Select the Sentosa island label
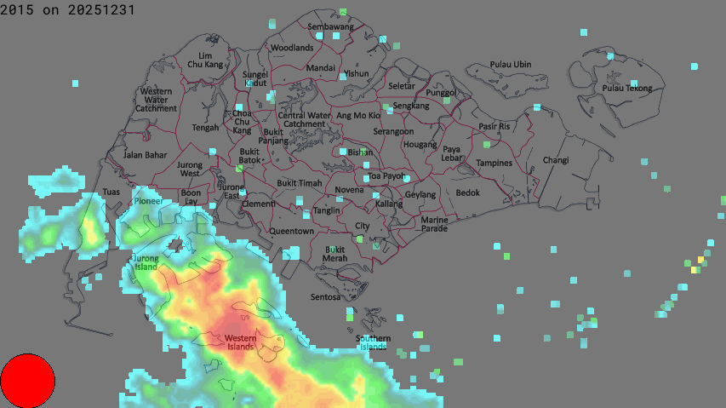The image size is (726, 408). tap(325, 297)
